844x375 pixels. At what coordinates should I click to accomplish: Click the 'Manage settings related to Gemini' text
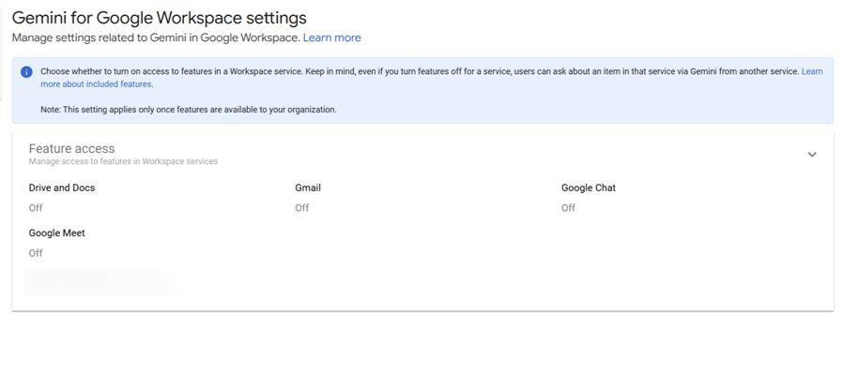pyautogui.click(x=155, y=37)
